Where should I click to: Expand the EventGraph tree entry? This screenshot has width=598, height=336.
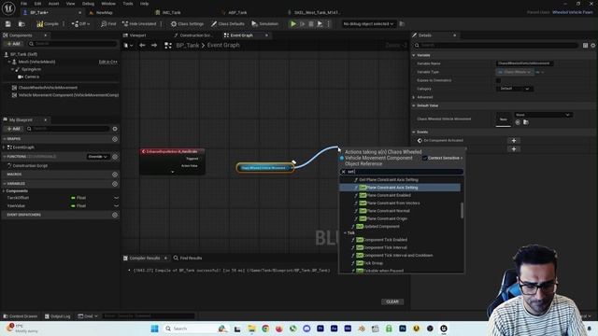pyautogui.click(x=4, y=147)
